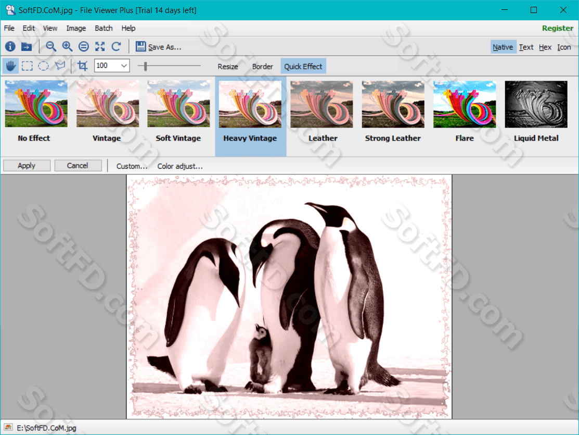Screen dimensions: 579x435
Task: Click Save As with floppy icon
Action: click(159, 47)
